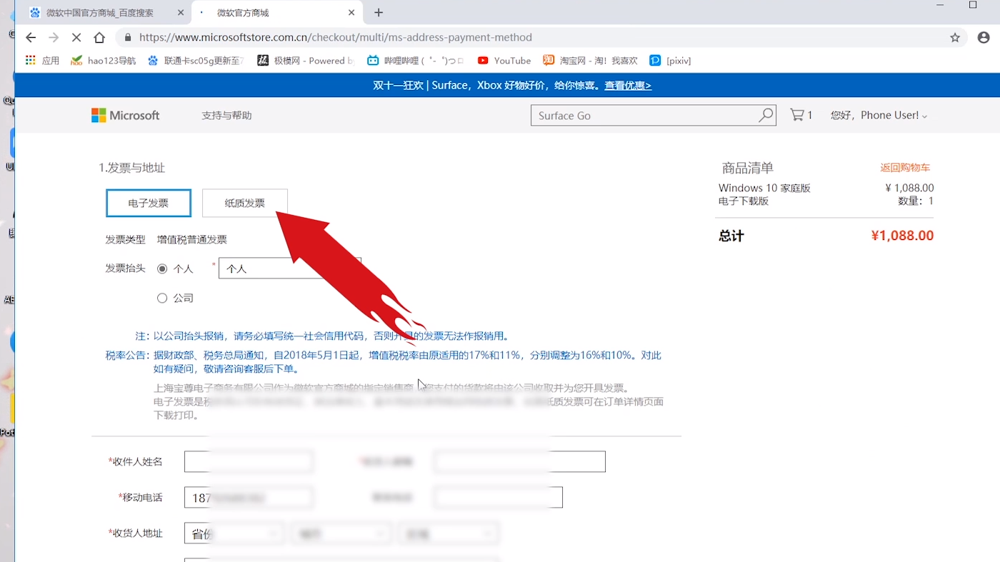Open the hao123导航 bookmark
Viewport: 1000px width, 562px height.
104,61
